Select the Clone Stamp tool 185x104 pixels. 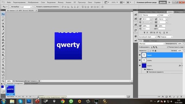click(3, 40)
